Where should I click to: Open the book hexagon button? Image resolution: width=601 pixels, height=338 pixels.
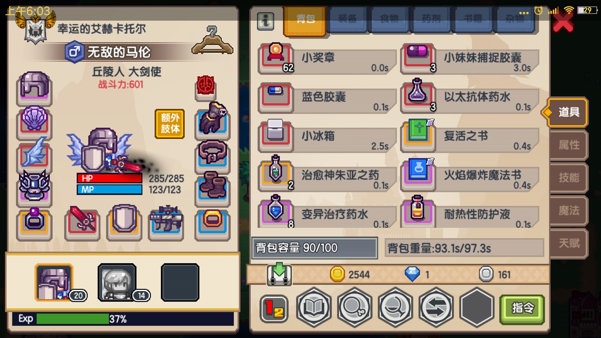tap(314, 307)
